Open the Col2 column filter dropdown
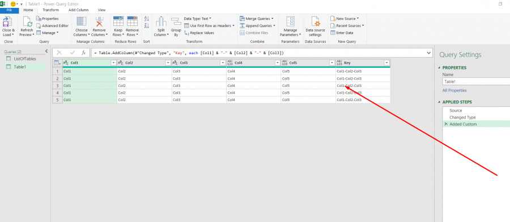 coord(168,63)
